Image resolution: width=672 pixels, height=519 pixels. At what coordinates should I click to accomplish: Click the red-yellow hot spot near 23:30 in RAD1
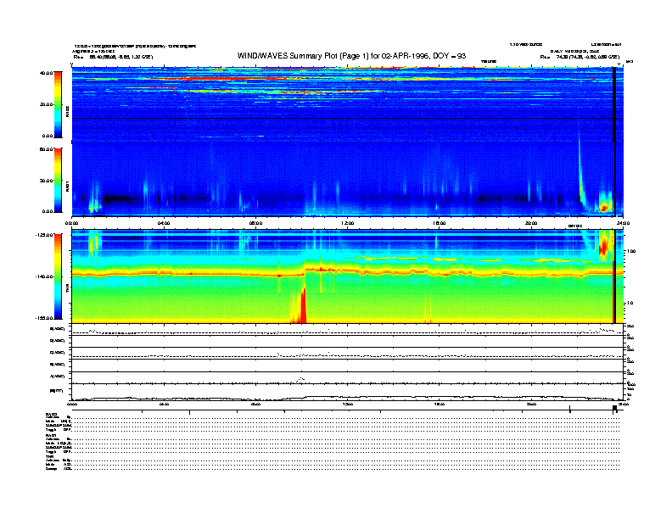tap(605, 207)
